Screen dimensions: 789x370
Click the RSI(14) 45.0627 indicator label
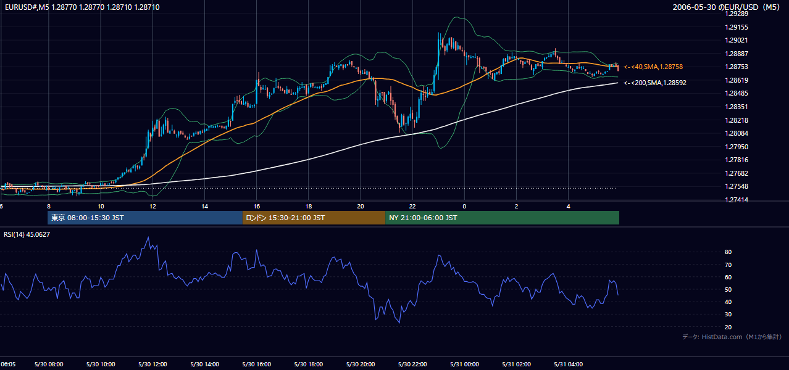tap(27, 234)
